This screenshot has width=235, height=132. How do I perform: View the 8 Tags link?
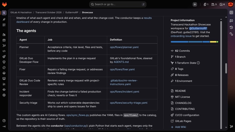click(177, 69)
